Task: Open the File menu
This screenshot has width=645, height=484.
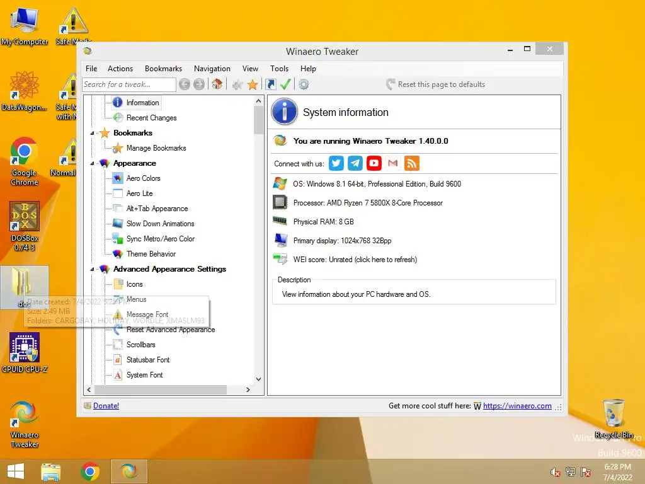Action: (91, 69)
